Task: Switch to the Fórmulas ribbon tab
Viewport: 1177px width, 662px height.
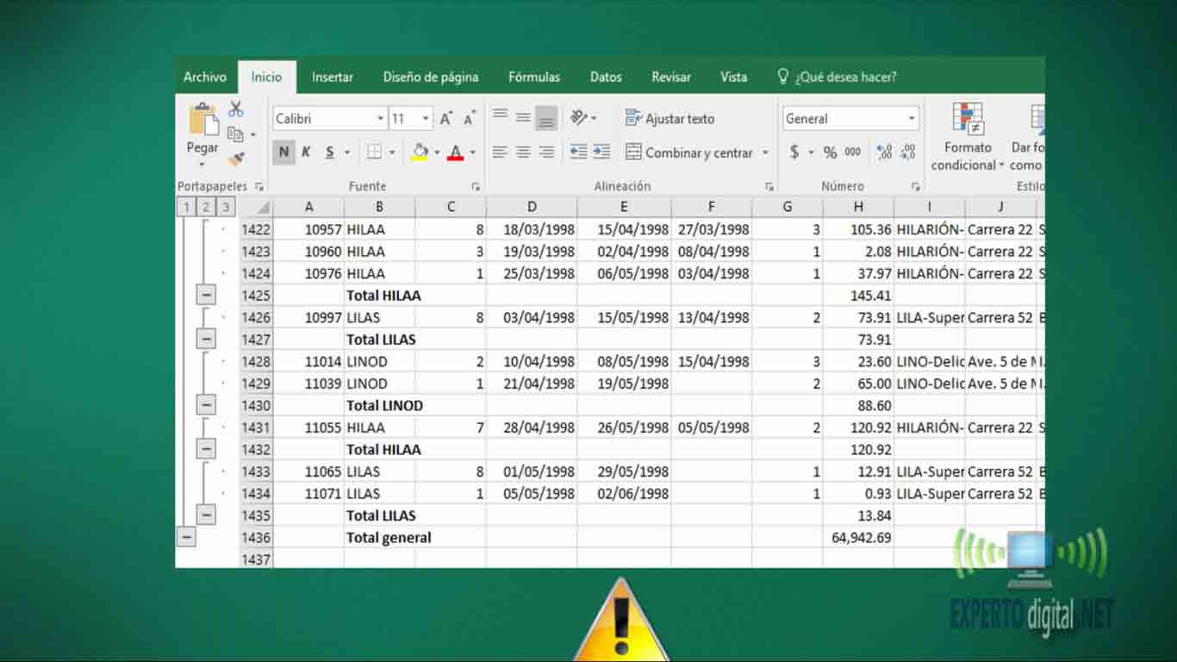Action: coord(533,77)
